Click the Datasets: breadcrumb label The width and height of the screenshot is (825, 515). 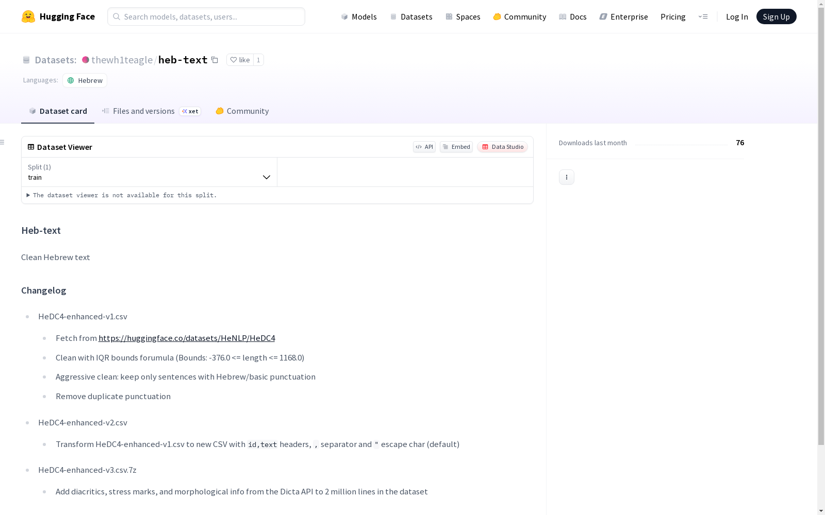[x=56, y=60]
